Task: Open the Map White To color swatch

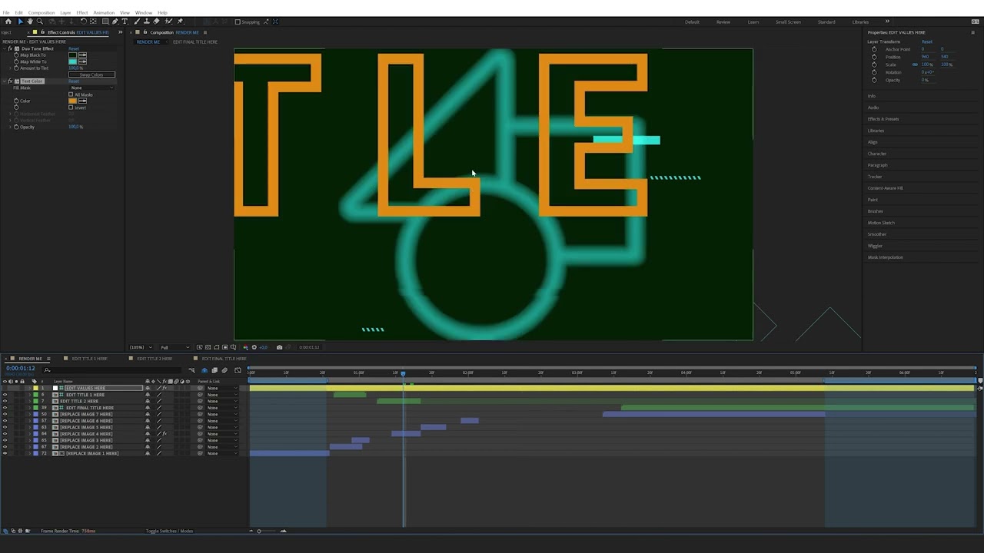Action: 73,61
